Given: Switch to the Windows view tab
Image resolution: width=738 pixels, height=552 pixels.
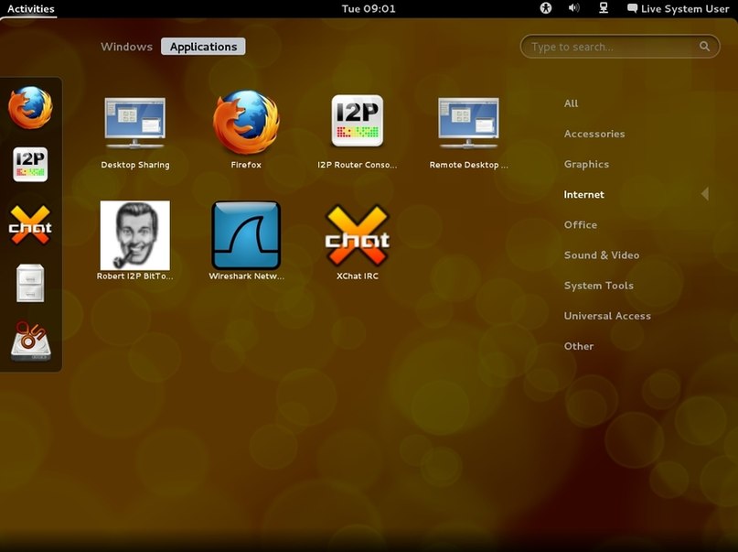Looking at the screenshot, I should point(126,47).
